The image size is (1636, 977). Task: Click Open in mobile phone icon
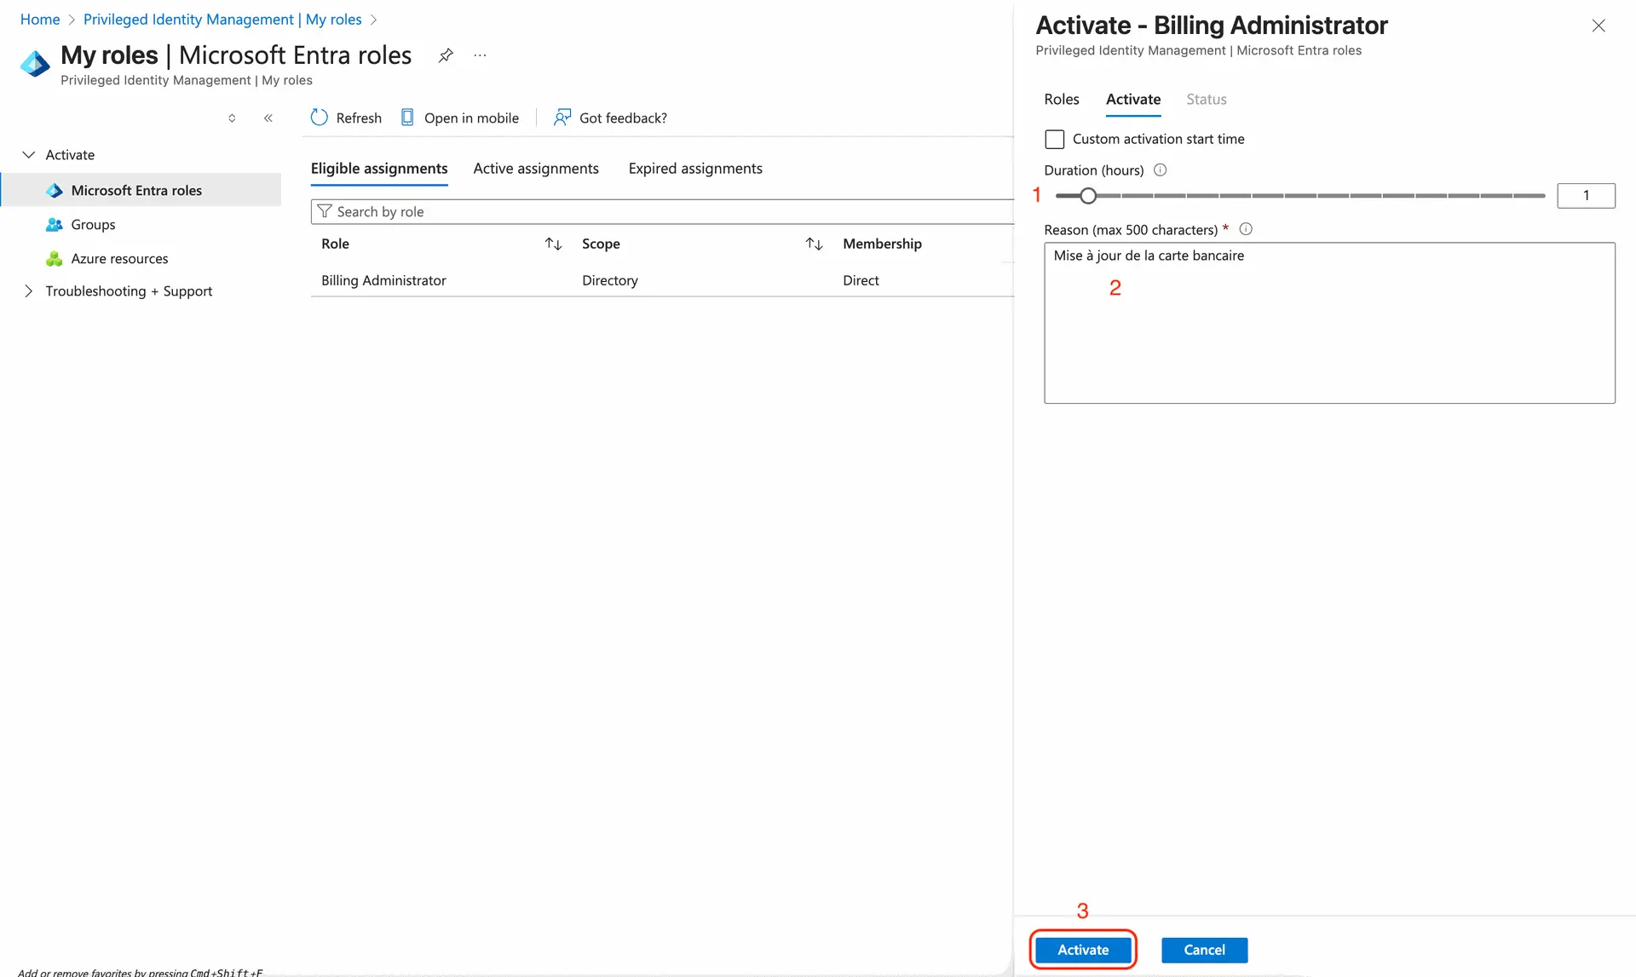[x=407, y=118]
